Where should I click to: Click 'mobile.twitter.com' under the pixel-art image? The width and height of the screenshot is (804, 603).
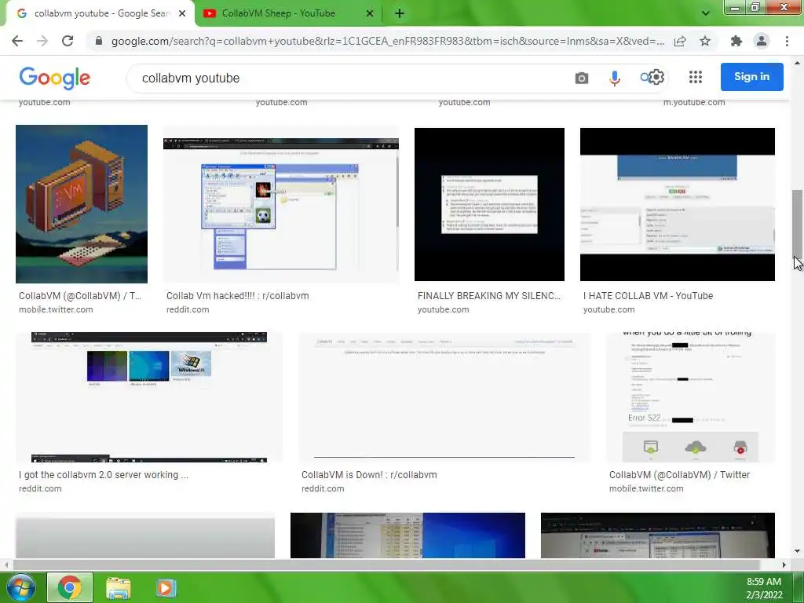(56, 309)
